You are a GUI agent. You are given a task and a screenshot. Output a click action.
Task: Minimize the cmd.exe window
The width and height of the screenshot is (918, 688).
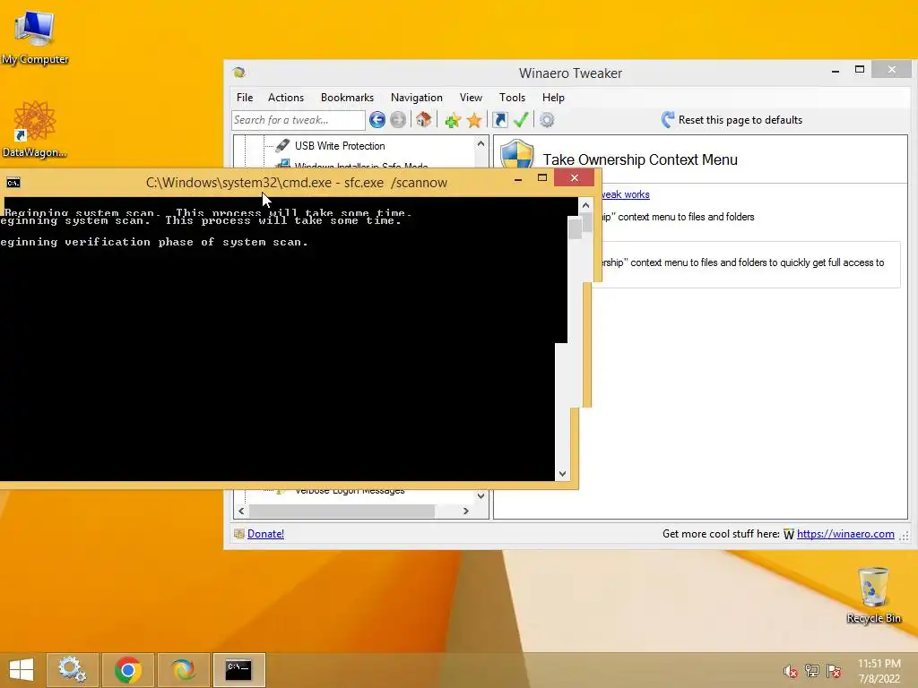[517, 178]
